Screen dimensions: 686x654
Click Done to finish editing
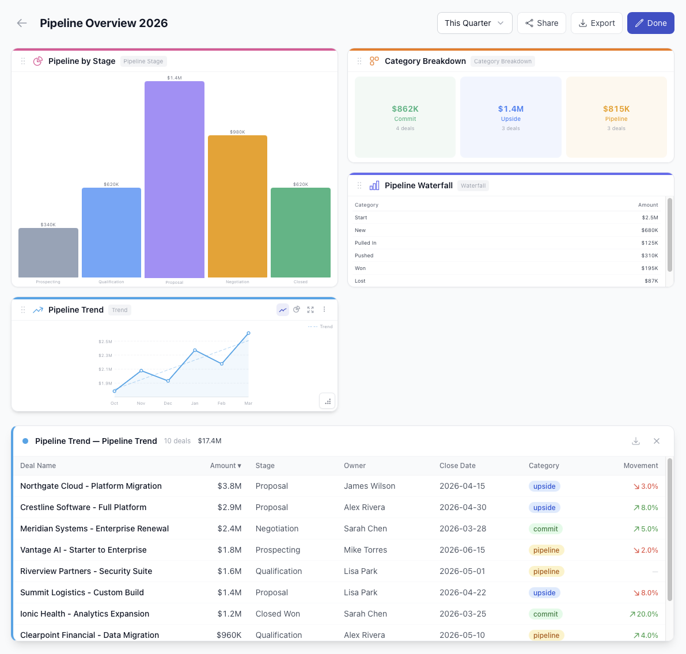tap(650, 23)
